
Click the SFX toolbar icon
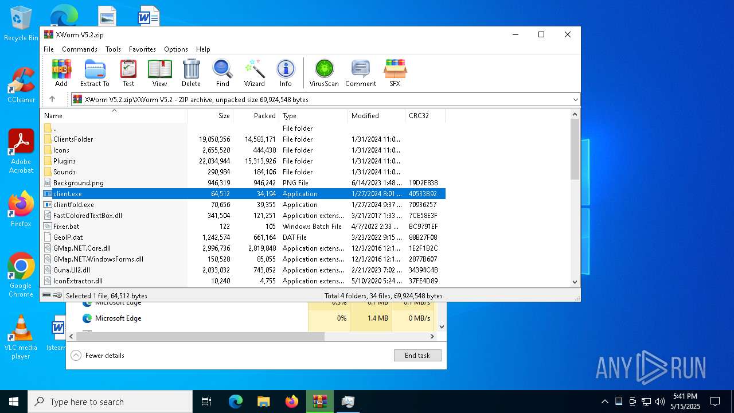coord(395,73)
